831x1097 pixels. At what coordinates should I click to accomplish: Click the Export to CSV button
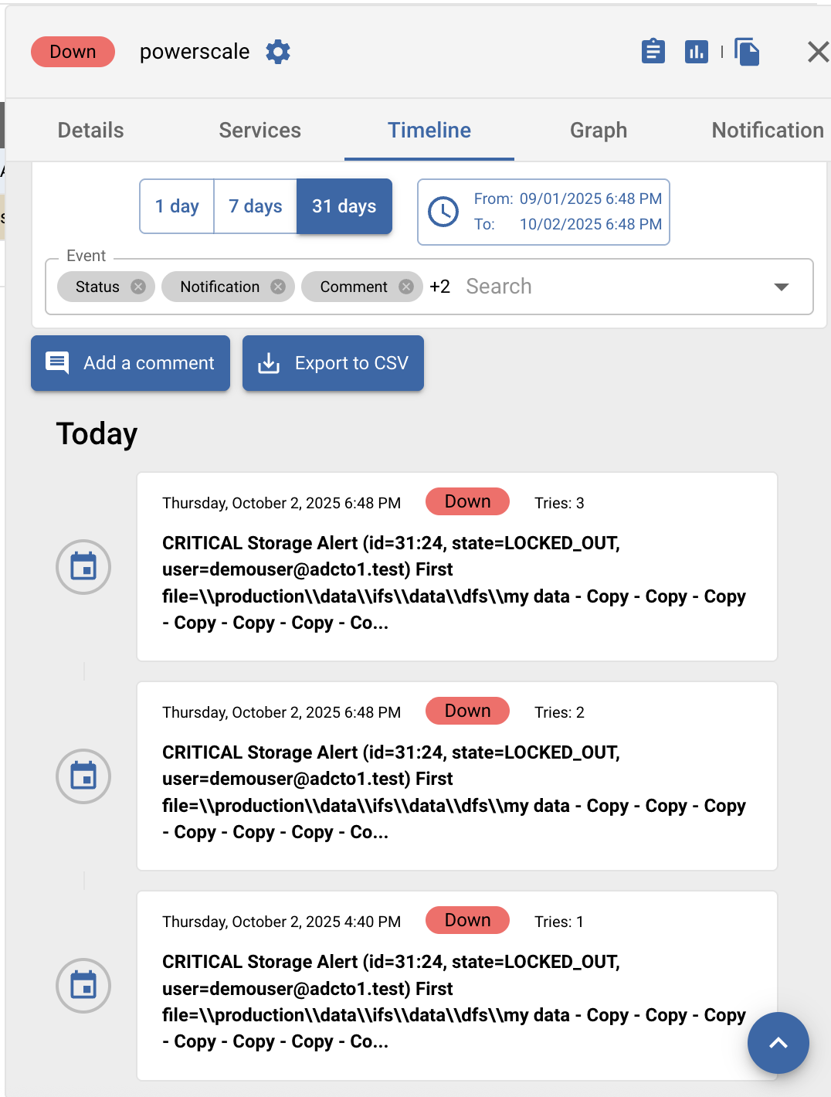pyautogui.click(x=333, y=363)
